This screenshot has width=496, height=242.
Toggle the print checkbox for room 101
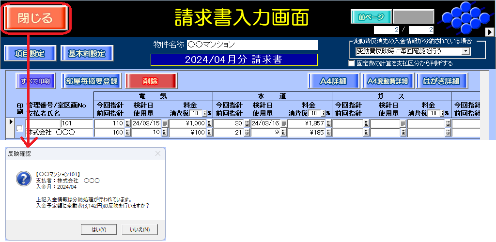point(19,128)
